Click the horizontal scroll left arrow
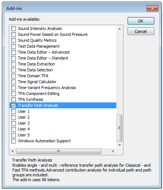This screenshot has width=163, height=190. [13, 151]
